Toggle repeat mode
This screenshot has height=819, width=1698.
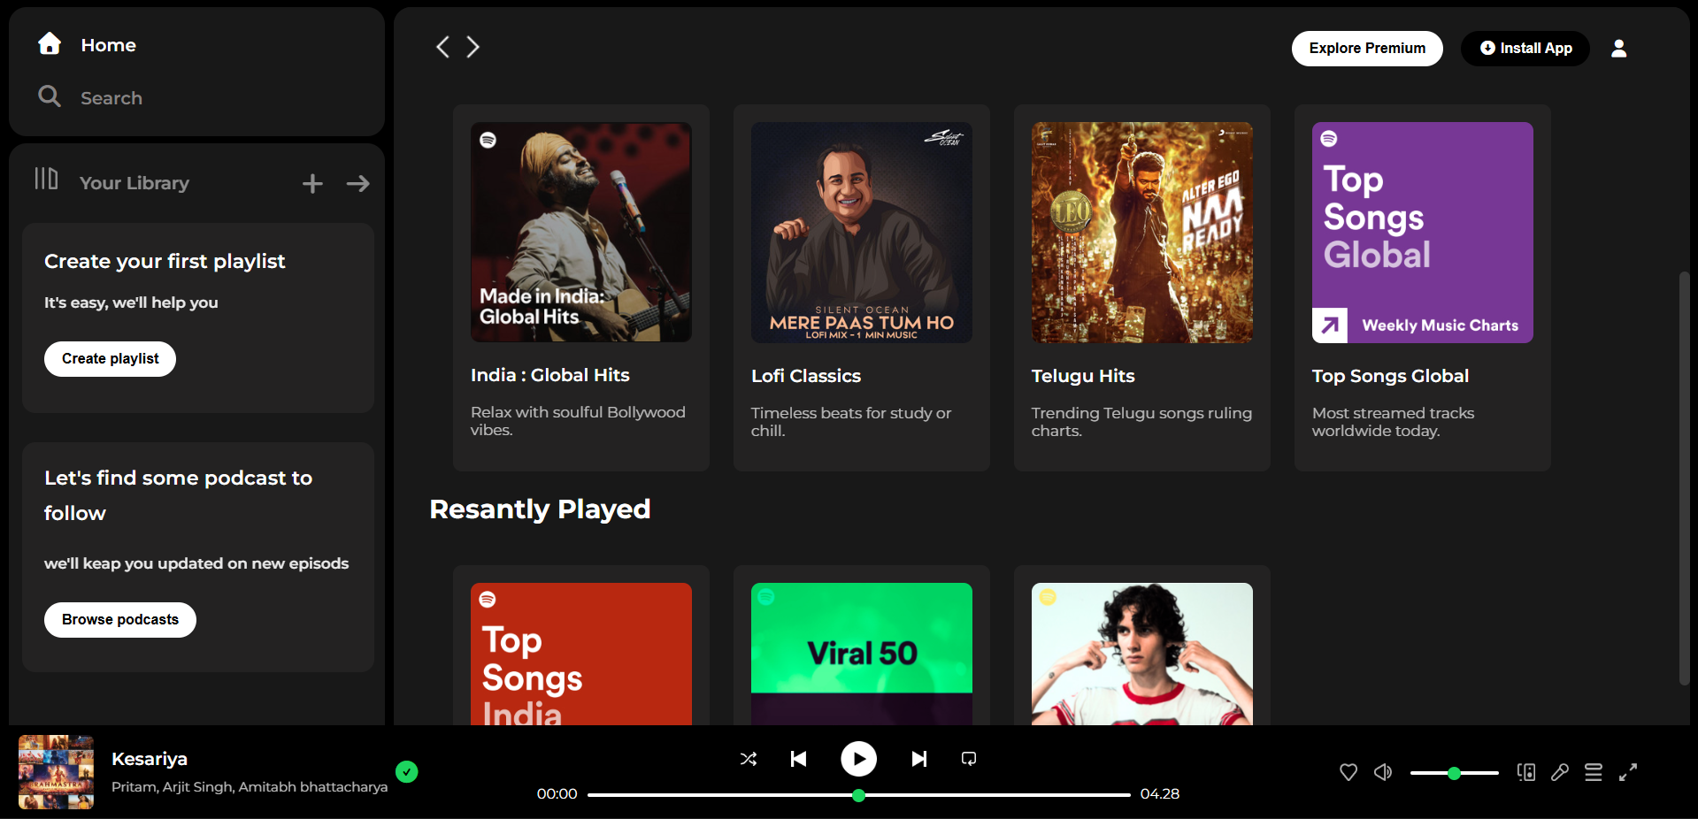coord(969,759)
